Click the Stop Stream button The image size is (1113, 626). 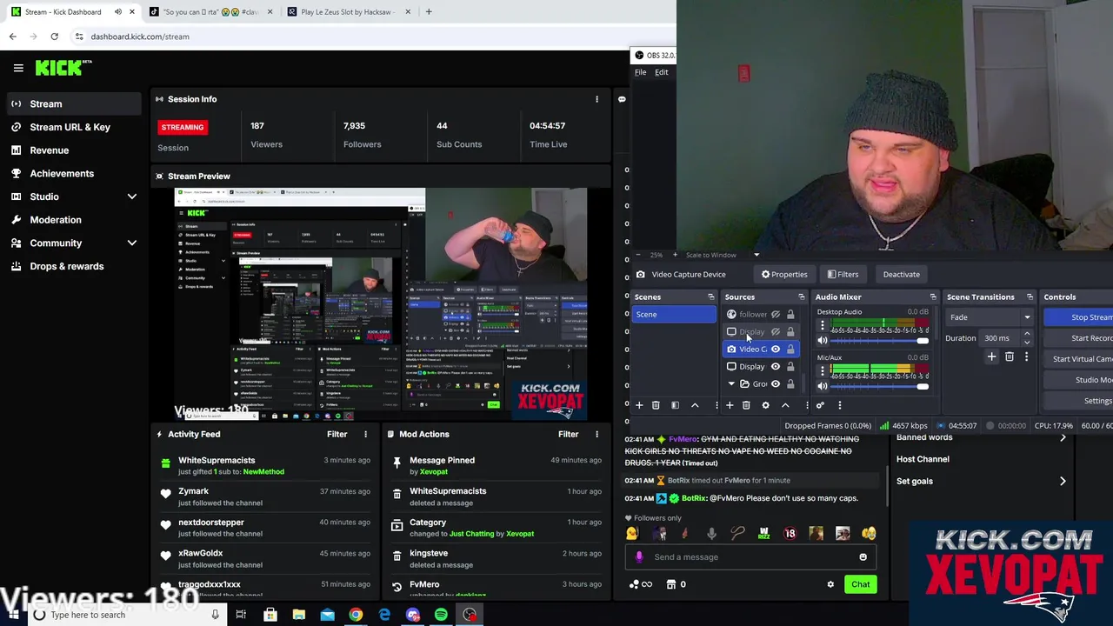point(1080,318)
